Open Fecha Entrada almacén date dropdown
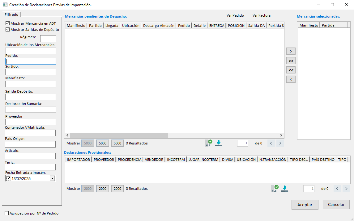This screenshot has height=221, width=354. click(52, 178)
